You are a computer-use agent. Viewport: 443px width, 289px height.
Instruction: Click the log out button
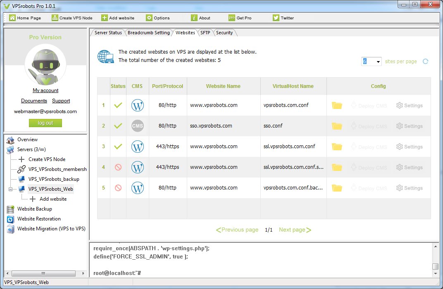click(x=45, y=123)
